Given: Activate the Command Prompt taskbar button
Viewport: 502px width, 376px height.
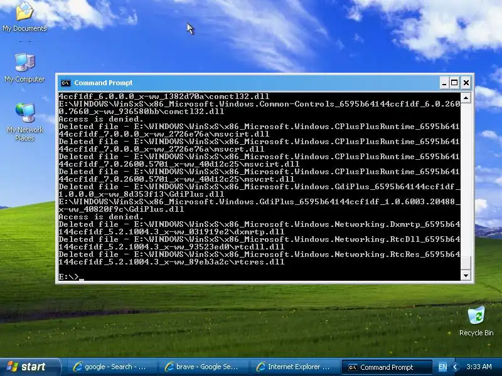Looking at the screenshot, I should (387, 367).
